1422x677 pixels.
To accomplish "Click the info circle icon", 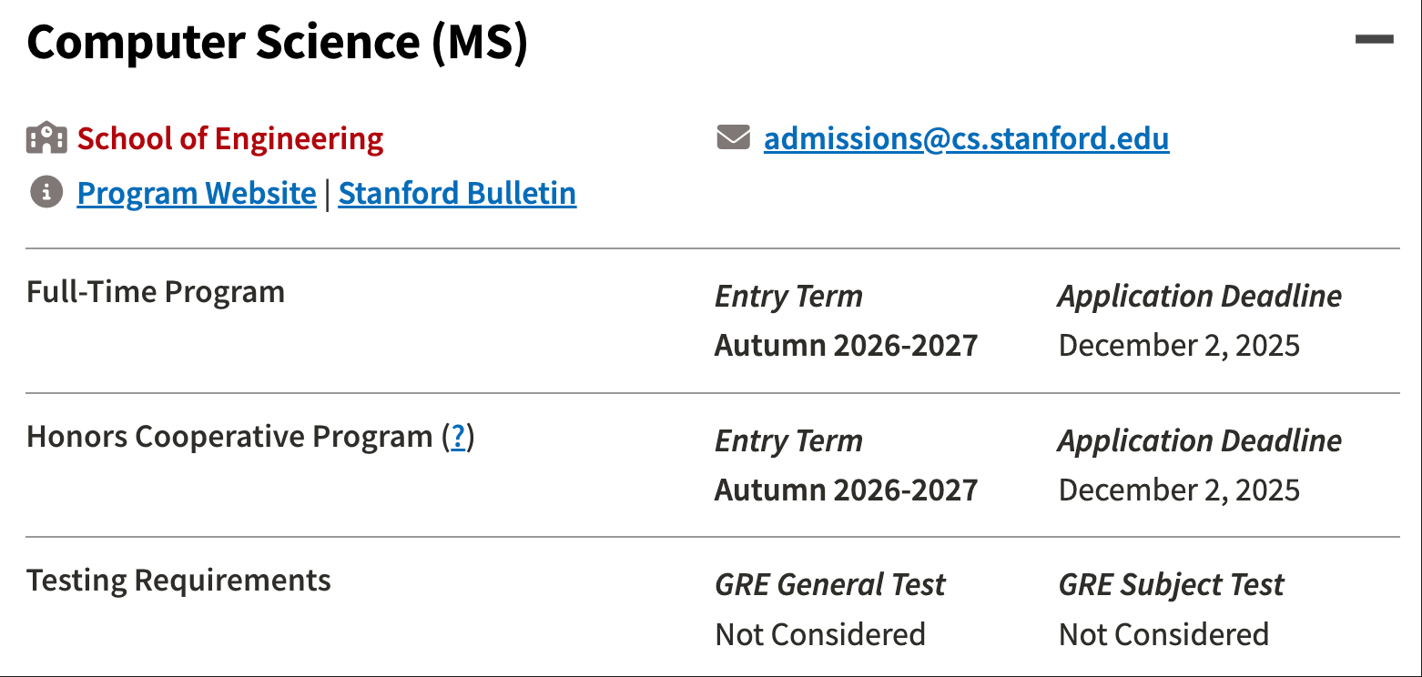I will [46, 193].
